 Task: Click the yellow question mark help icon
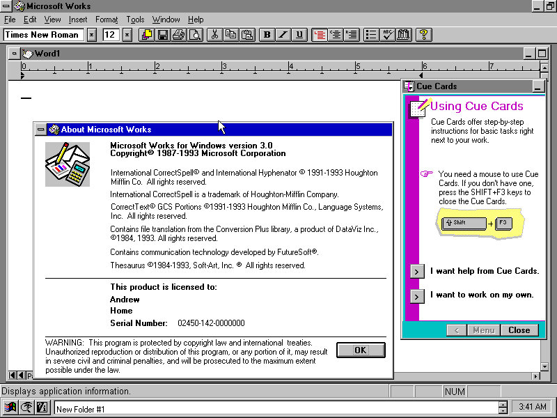coord(423,34)
